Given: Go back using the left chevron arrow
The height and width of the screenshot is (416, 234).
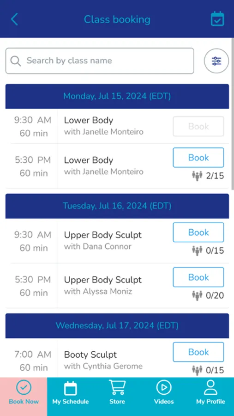Looking at the screenshot, I should [14, 19].
